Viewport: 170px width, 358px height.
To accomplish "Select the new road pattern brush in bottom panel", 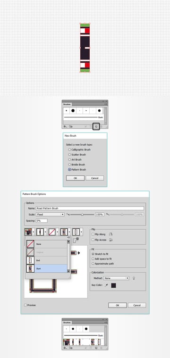I will pos(84,342).
